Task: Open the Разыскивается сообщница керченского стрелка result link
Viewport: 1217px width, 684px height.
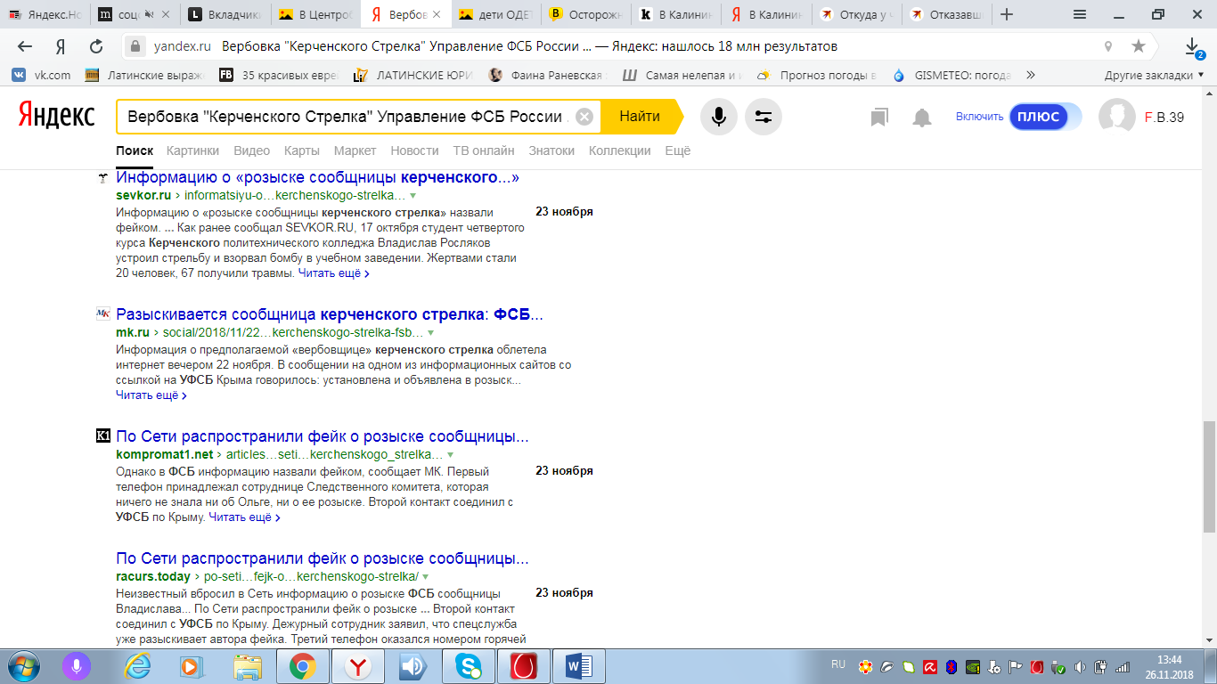Action: coord(329,314)
